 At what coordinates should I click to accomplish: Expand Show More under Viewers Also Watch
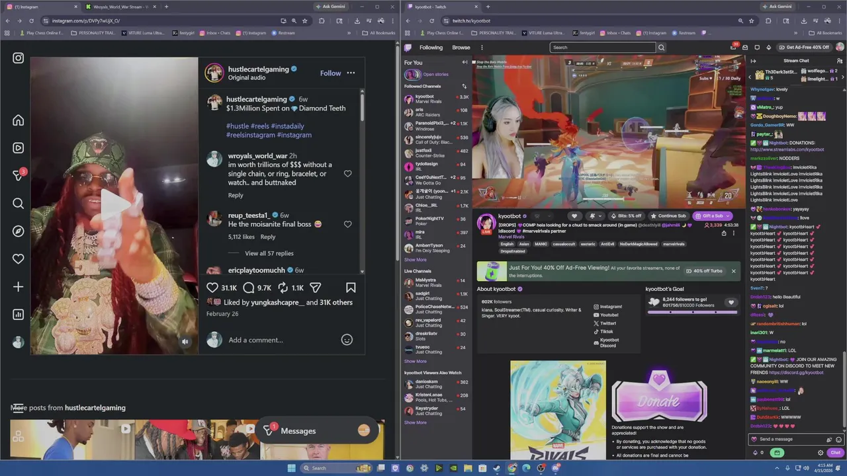coord(416,422)
